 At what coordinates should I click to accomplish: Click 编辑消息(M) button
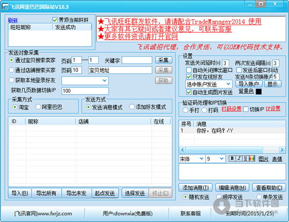[232, 187]
